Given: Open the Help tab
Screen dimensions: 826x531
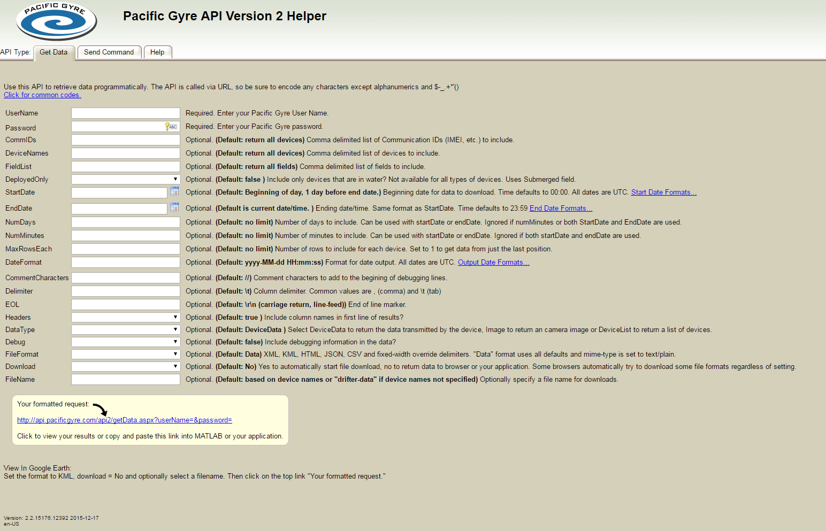Looking at the screenshot, I should [157, 52].
